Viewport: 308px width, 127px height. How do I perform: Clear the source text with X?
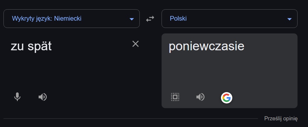pyautogui.click(x=136, y=44)
